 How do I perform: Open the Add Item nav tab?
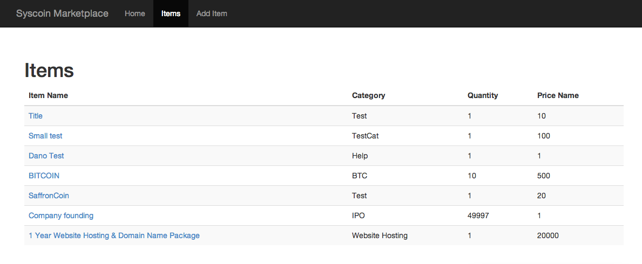click(x=212, y=13)
